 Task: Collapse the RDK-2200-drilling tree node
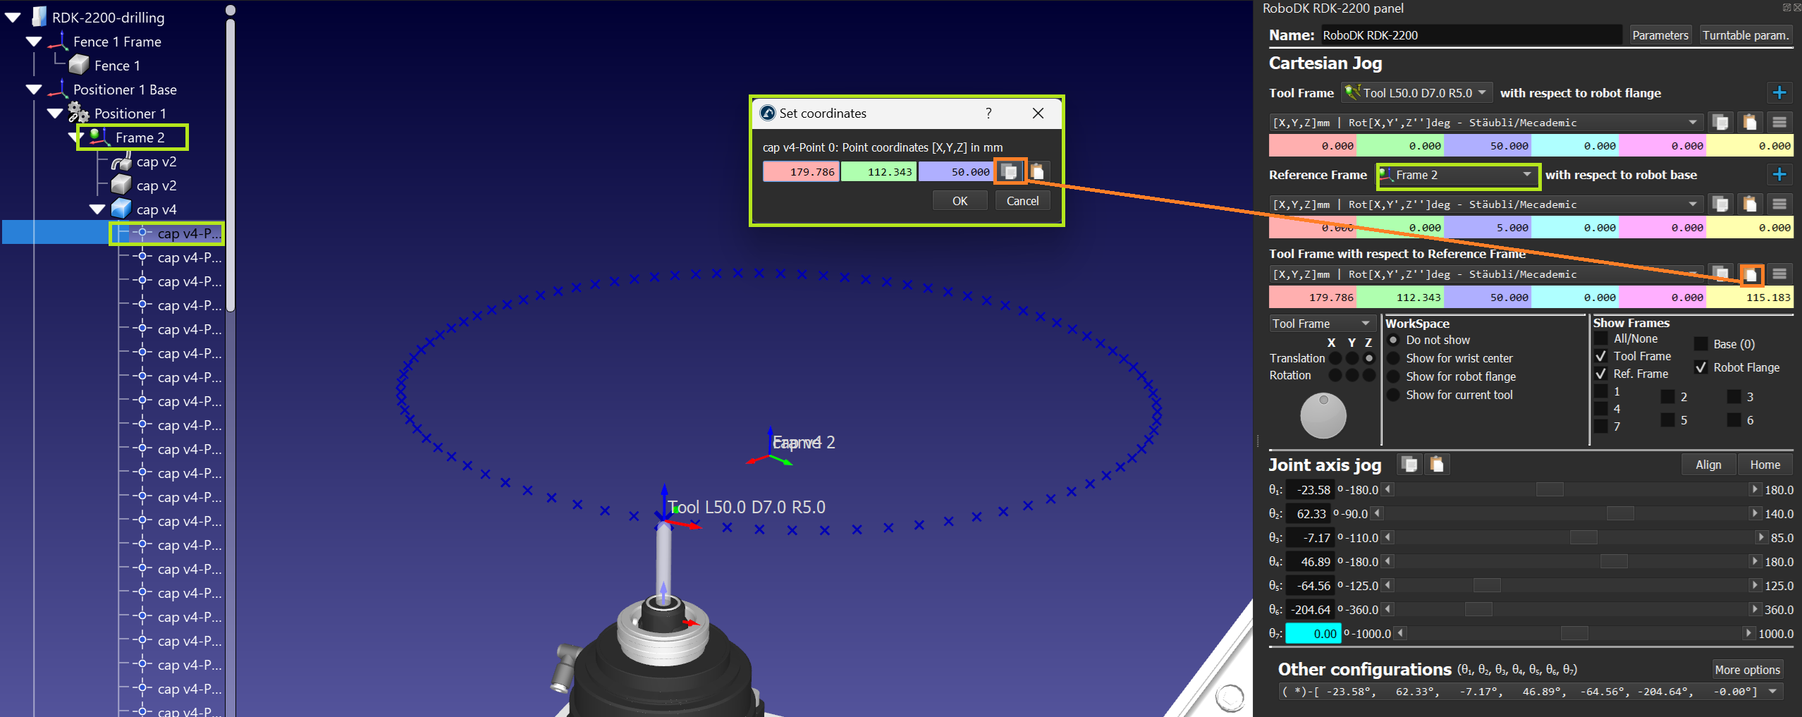tap(13, 17)
